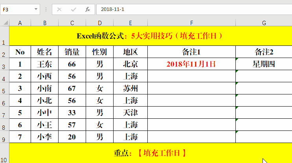Click the formula bar resize dots handle
This screenshot has width=292, height=163.
click(46, 9)
